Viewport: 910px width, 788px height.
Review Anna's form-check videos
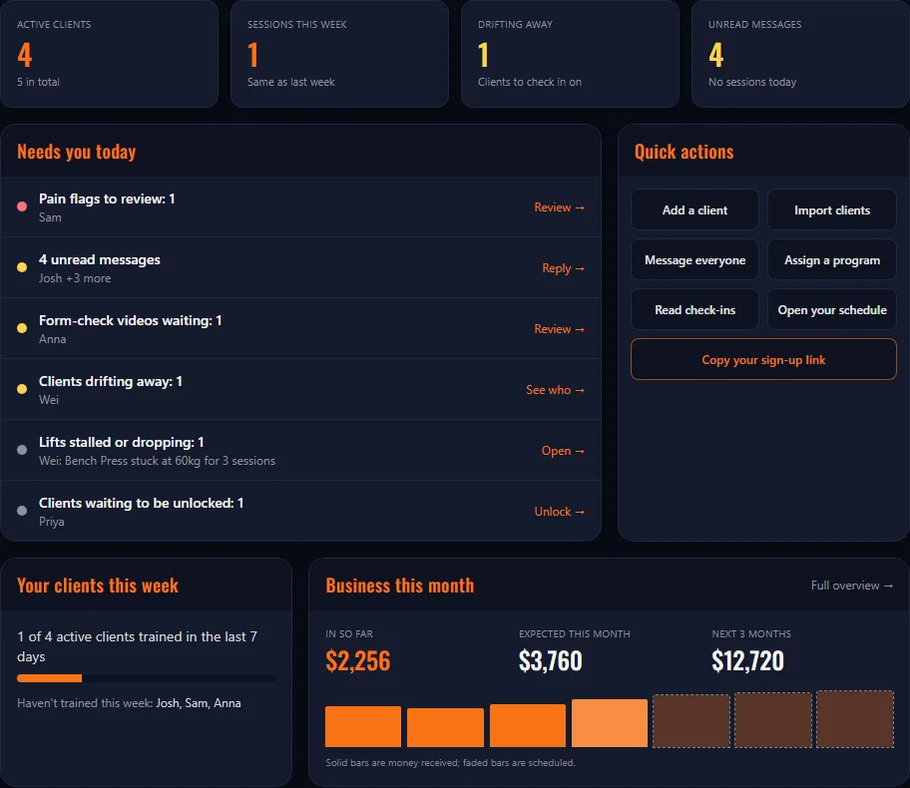(559, 329)
